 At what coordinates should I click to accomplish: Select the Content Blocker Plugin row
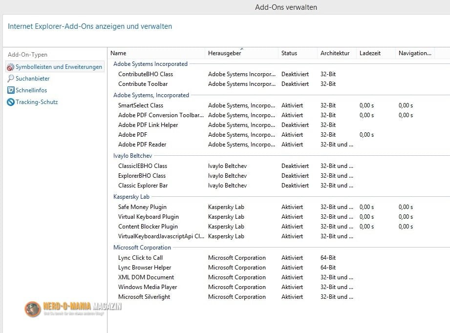tap(148, 227)
